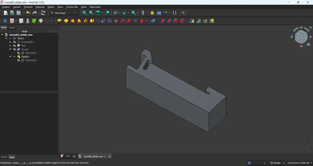This screenshot has height=166, width=313.
Task: Undo the last action
Action: click(x=28, y=13)
